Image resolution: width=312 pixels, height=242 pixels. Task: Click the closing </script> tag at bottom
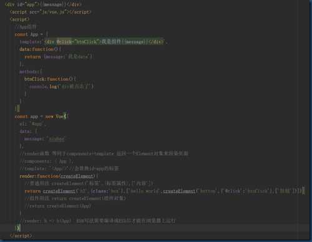[x=21, y=236]
